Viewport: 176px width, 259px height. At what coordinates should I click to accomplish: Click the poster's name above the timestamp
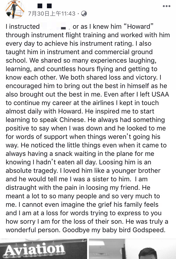click(x=45, y=6)
